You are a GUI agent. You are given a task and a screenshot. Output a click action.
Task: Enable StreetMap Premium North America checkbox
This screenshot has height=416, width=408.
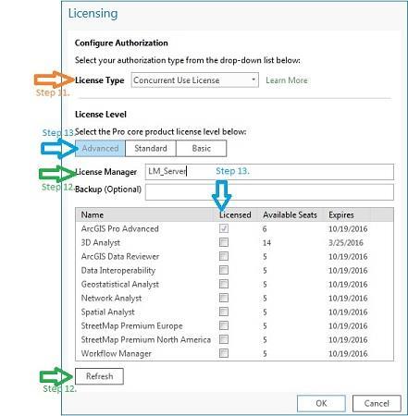(x=224, y=339)
